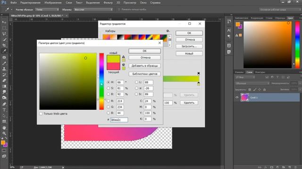Open layer filter kind dropdown

(x=245, y=77)
